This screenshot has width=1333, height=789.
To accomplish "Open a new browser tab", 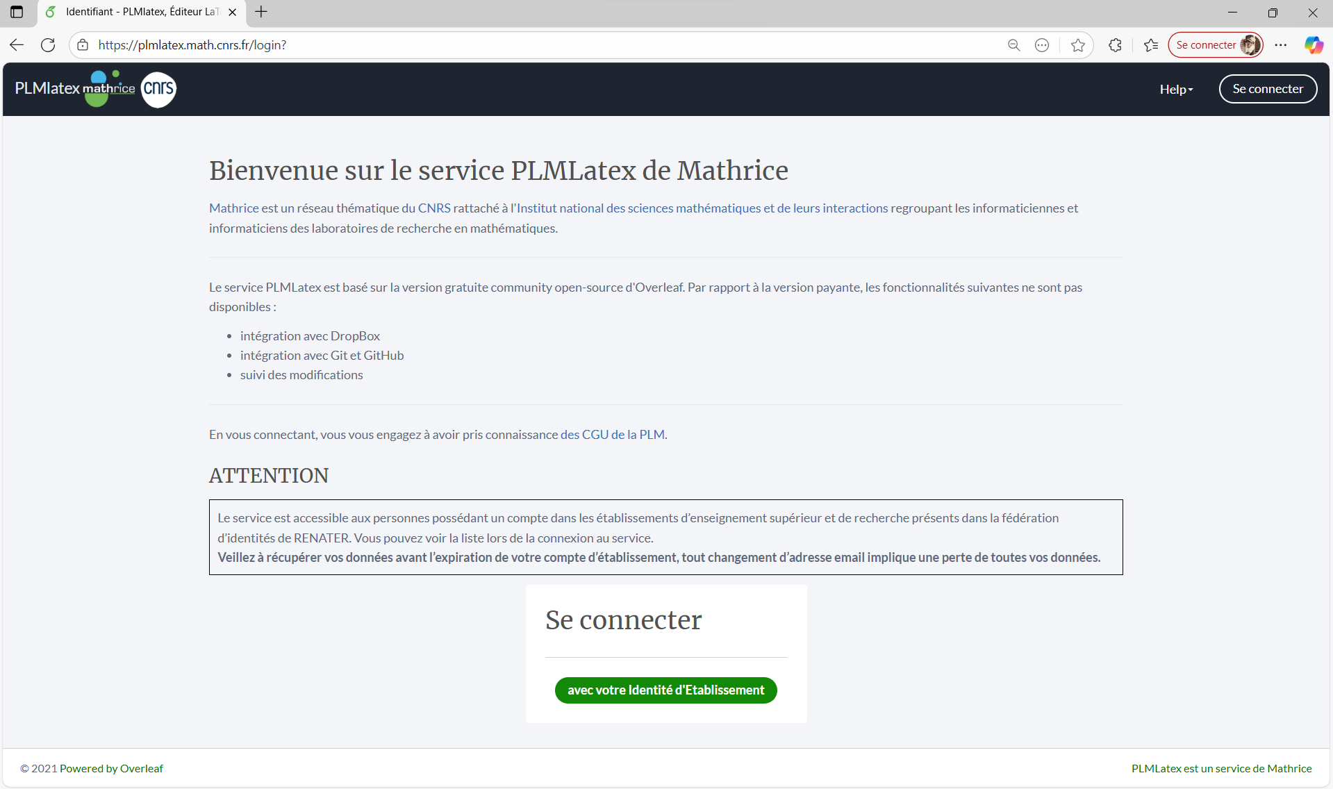I will [261, 12].
